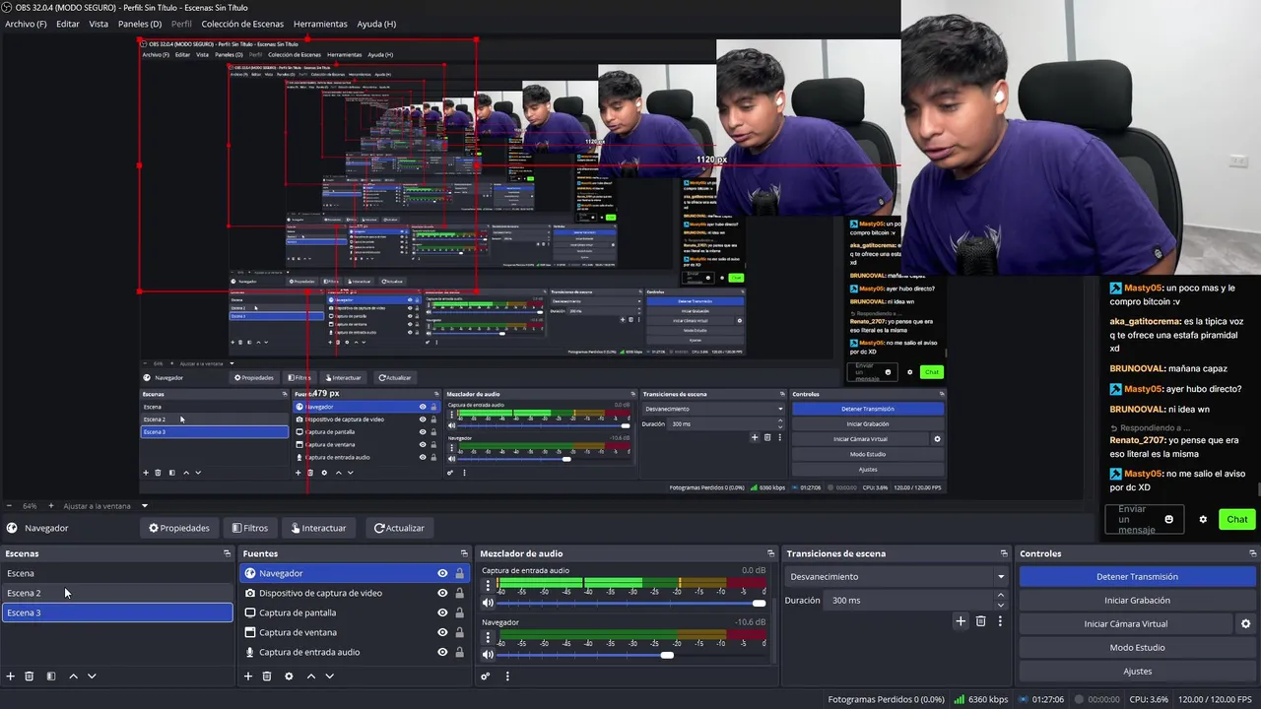The image size is (1261, 709).
Task: Hide Captura de pantalla source
Action: click(x=442, y=612)
